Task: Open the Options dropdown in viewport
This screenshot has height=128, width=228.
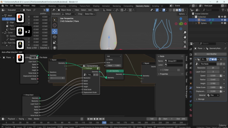Action: click(182, 14)
